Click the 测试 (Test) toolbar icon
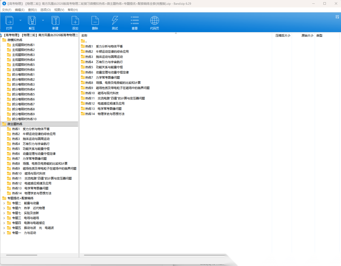The image size is (341, 266). [115, 21]
